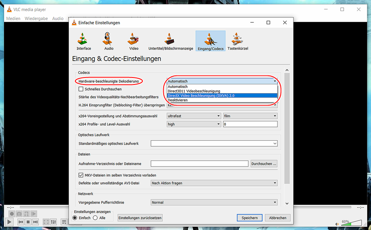Open the Audio settings category
The image size is (371, 230).
point(108,41)
